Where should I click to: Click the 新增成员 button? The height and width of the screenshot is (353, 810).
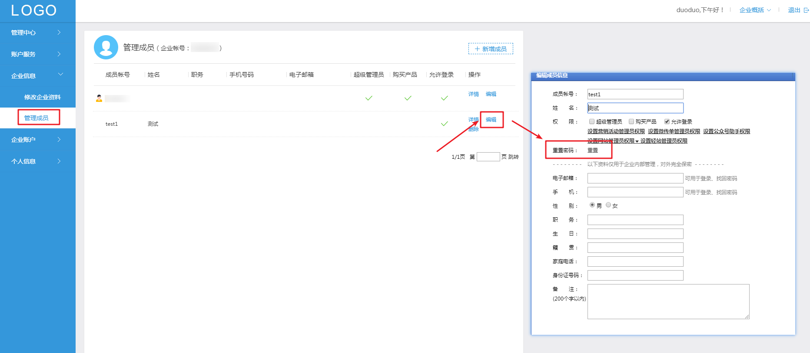tap(491, 49)
